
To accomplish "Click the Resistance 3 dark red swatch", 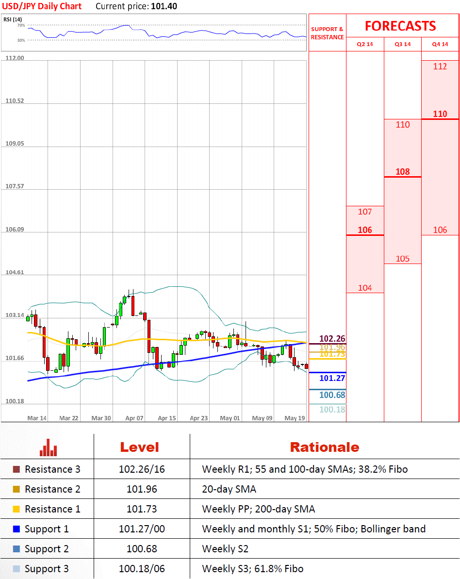I will (16, 469).
